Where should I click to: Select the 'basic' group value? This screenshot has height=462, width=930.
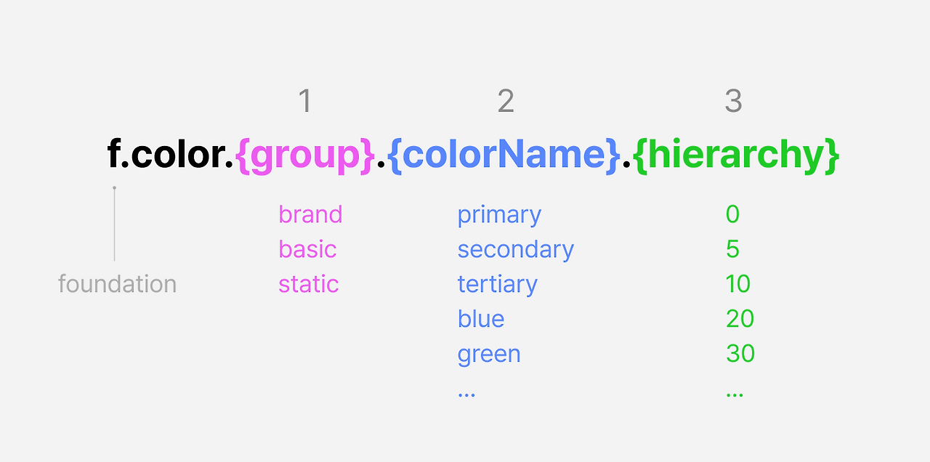coord(307,249)
